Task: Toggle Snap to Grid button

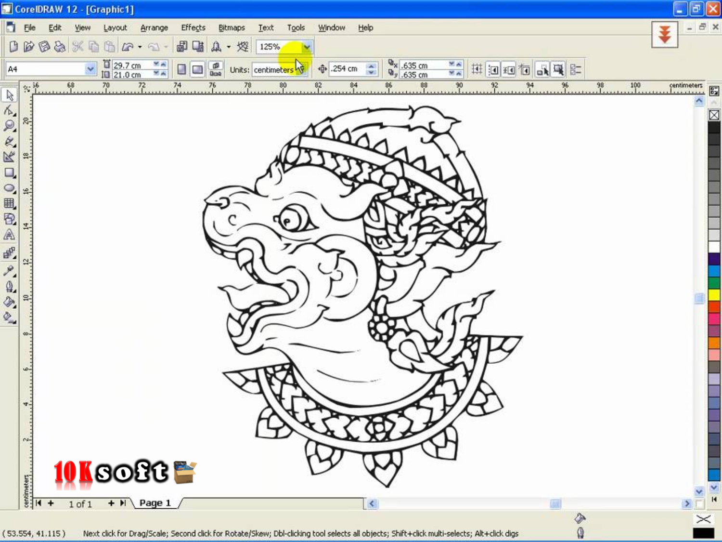Action: click(477, 69)
